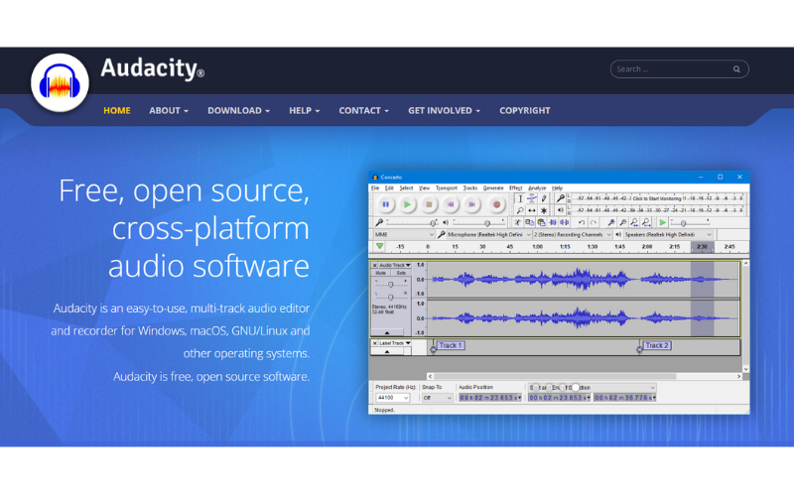Image resolution: width=794 pixels, height=496 pixels.
Task: Click the Cut scissors icon
Action: pyautogui.click(x=517, y=222)
